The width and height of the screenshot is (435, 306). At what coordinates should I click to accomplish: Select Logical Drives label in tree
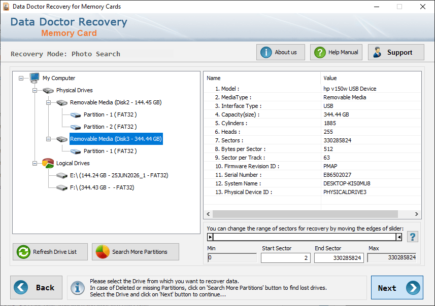[73, 163]
